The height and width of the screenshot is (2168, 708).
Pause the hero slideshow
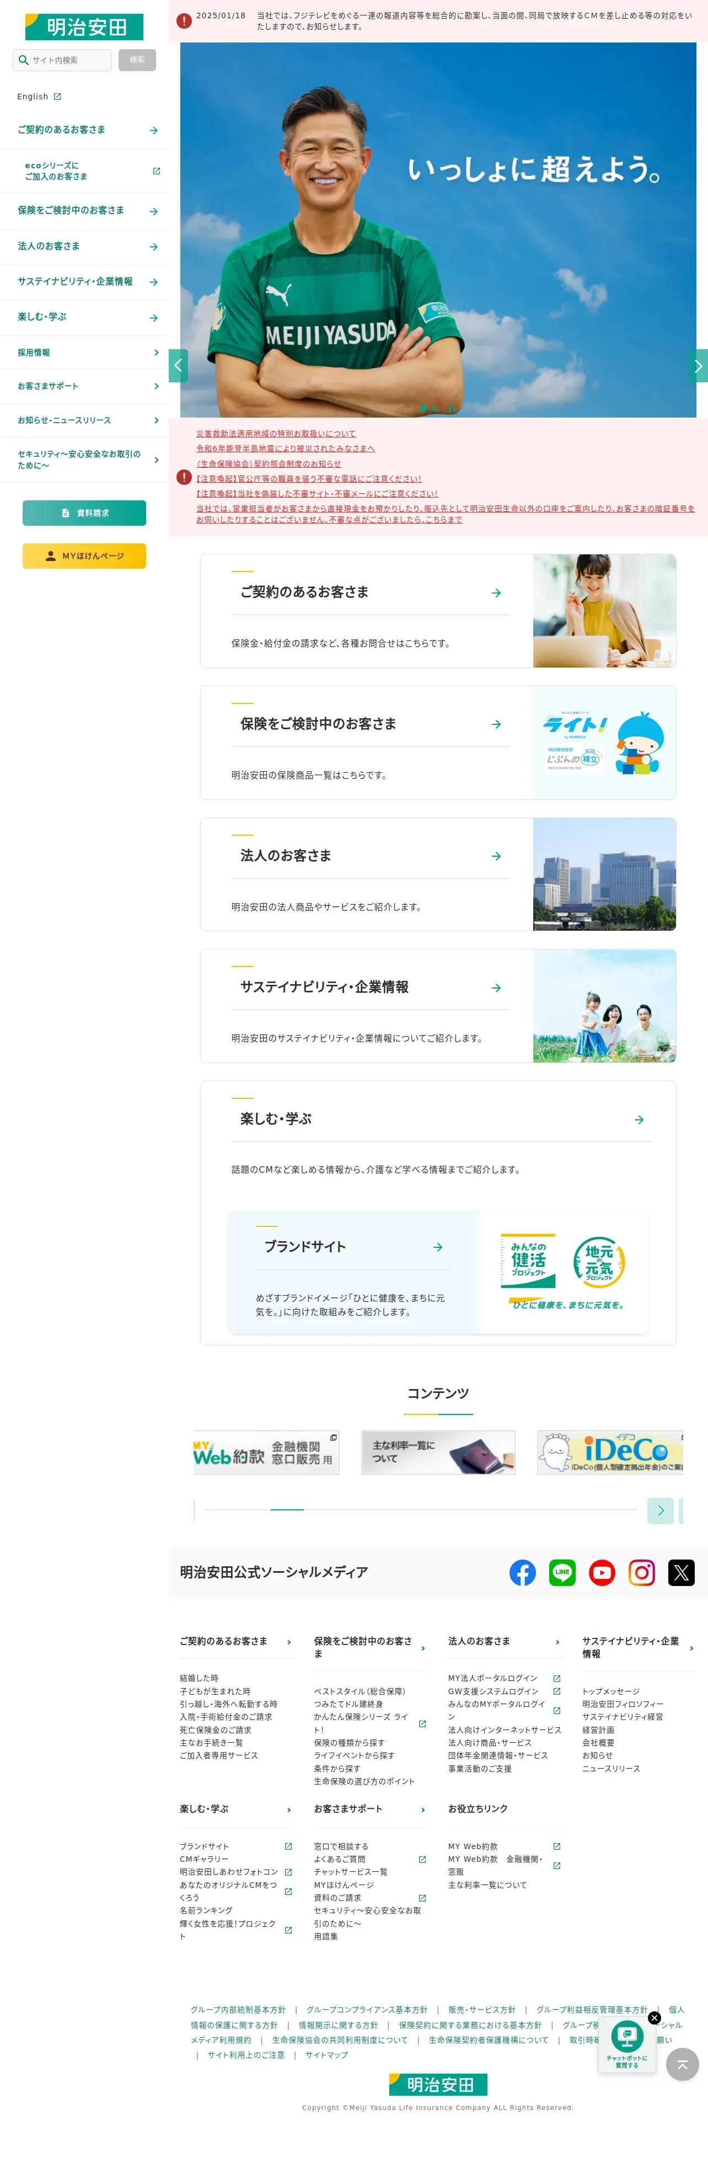(452, 408)
